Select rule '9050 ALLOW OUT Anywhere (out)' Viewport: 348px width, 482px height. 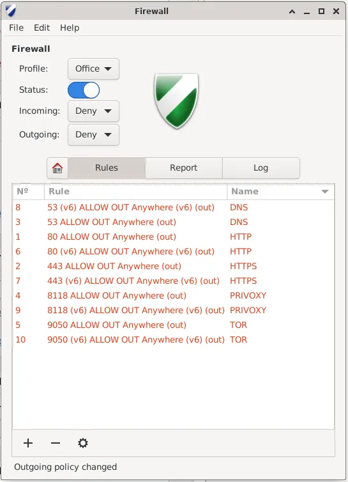(x=173, y=325)
